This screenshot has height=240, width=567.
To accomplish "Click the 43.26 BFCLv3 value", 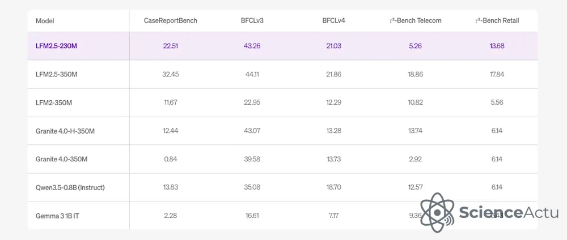I will 252,46.
